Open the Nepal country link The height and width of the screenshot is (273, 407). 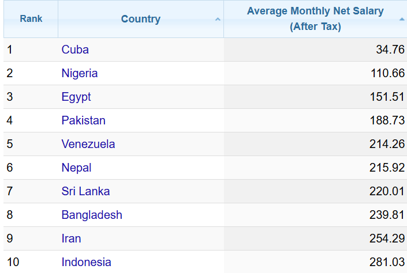coord(76,168)
